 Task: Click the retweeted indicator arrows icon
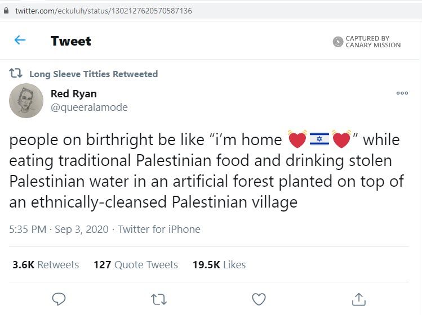(x=16, y=74)
